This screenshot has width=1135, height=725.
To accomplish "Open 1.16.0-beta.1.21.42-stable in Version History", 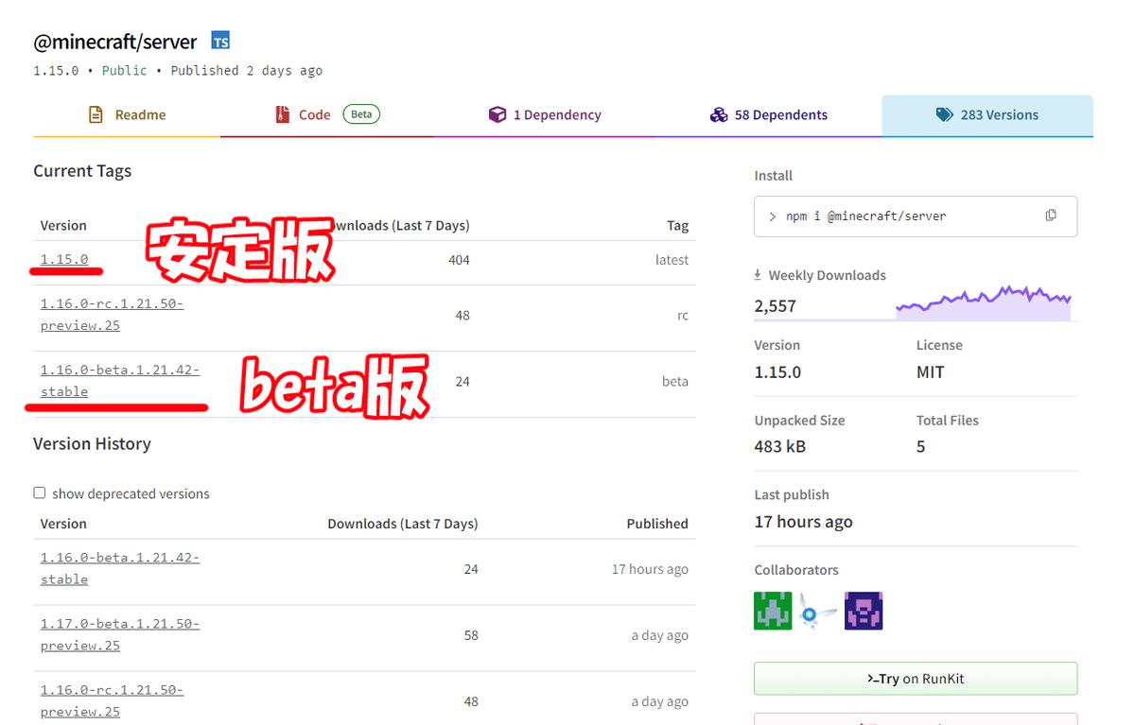I will click(120, 569).
